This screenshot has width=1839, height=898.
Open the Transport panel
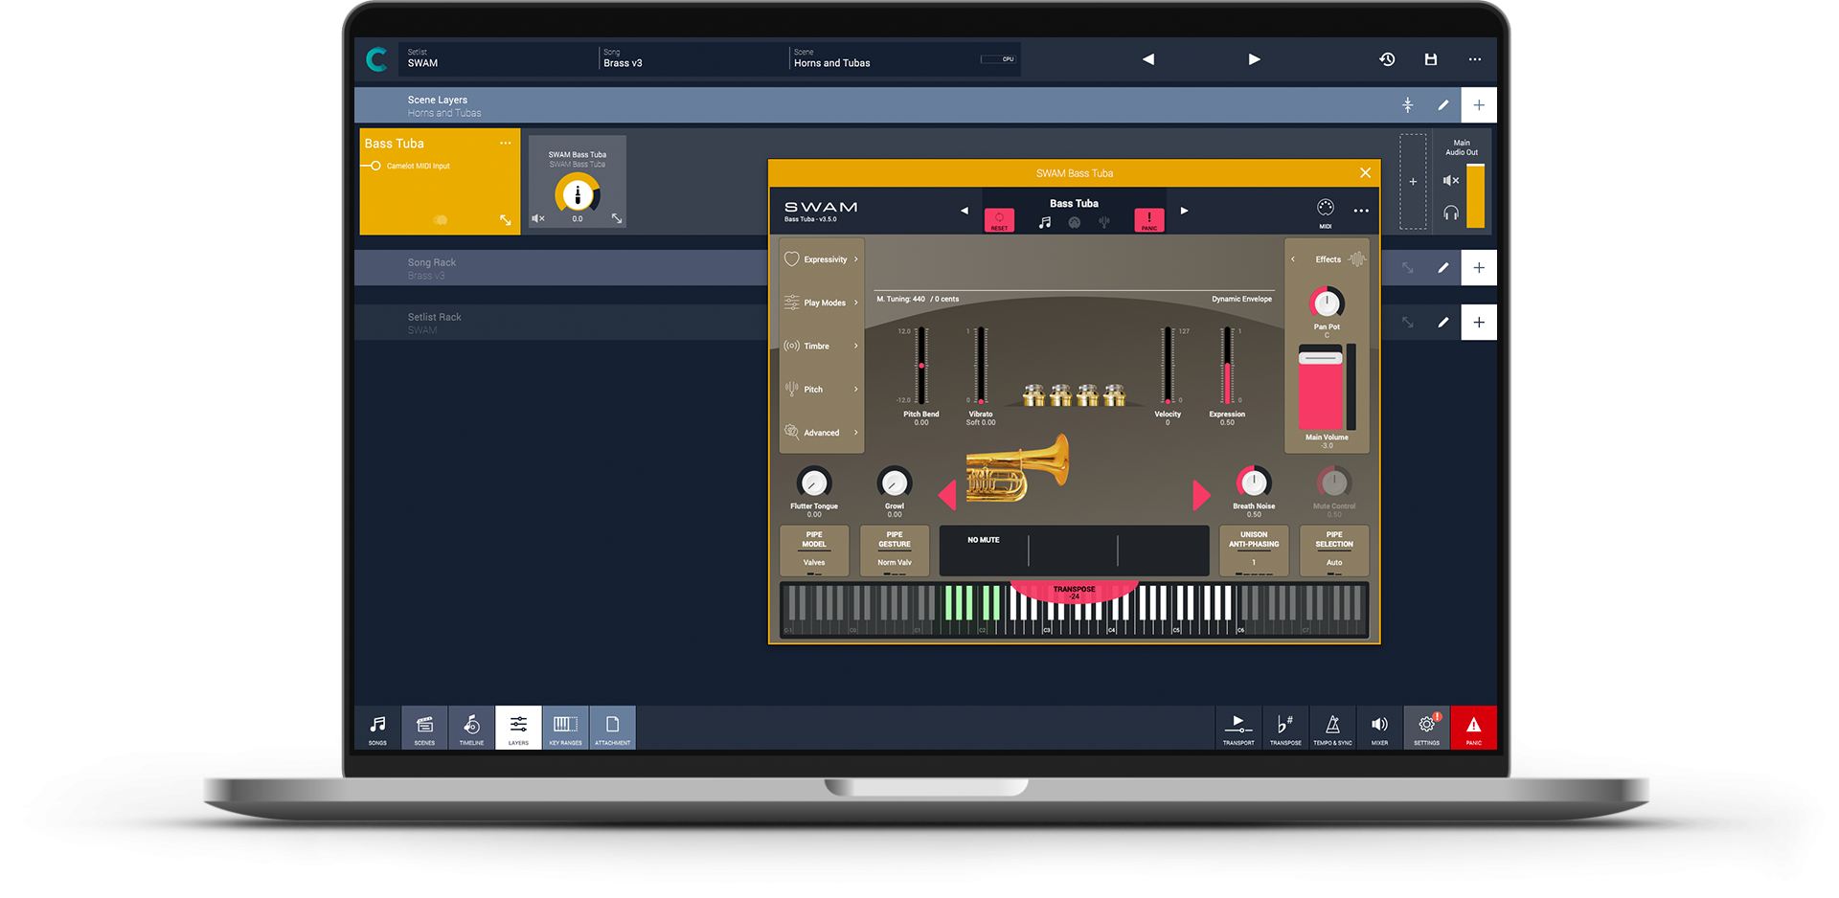[x=1238, y=729]
